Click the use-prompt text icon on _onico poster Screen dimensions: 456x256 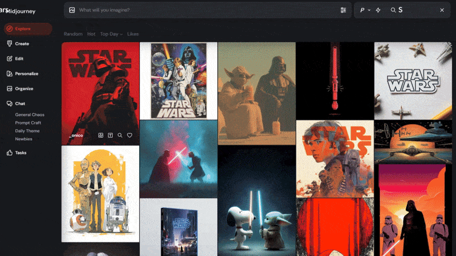point(110,135)
